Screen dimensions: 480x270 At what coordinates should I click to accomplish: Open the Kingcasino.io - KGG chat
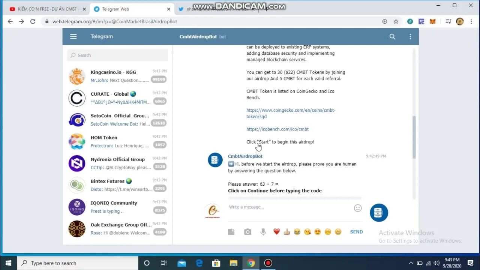click(x=118, y=76)
